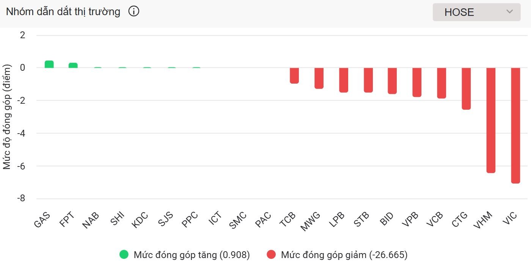Click the info icon next to chart title

(x=133, y=11)
